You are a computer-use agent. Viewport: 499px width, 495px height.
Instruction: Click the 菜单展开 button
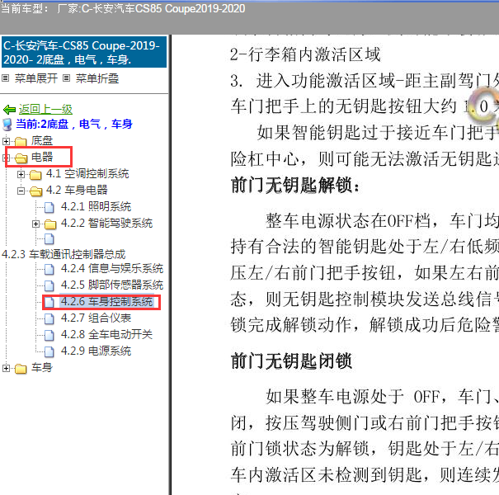pos(36,78)
